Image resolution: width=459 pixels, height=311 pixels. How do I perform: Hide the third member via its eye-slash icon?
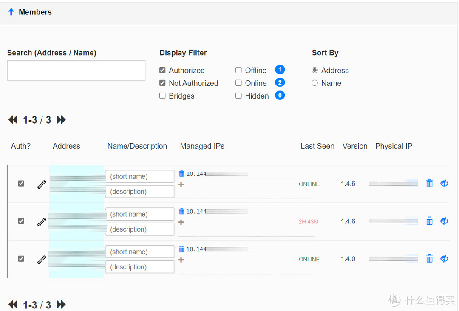coord(444,258)
